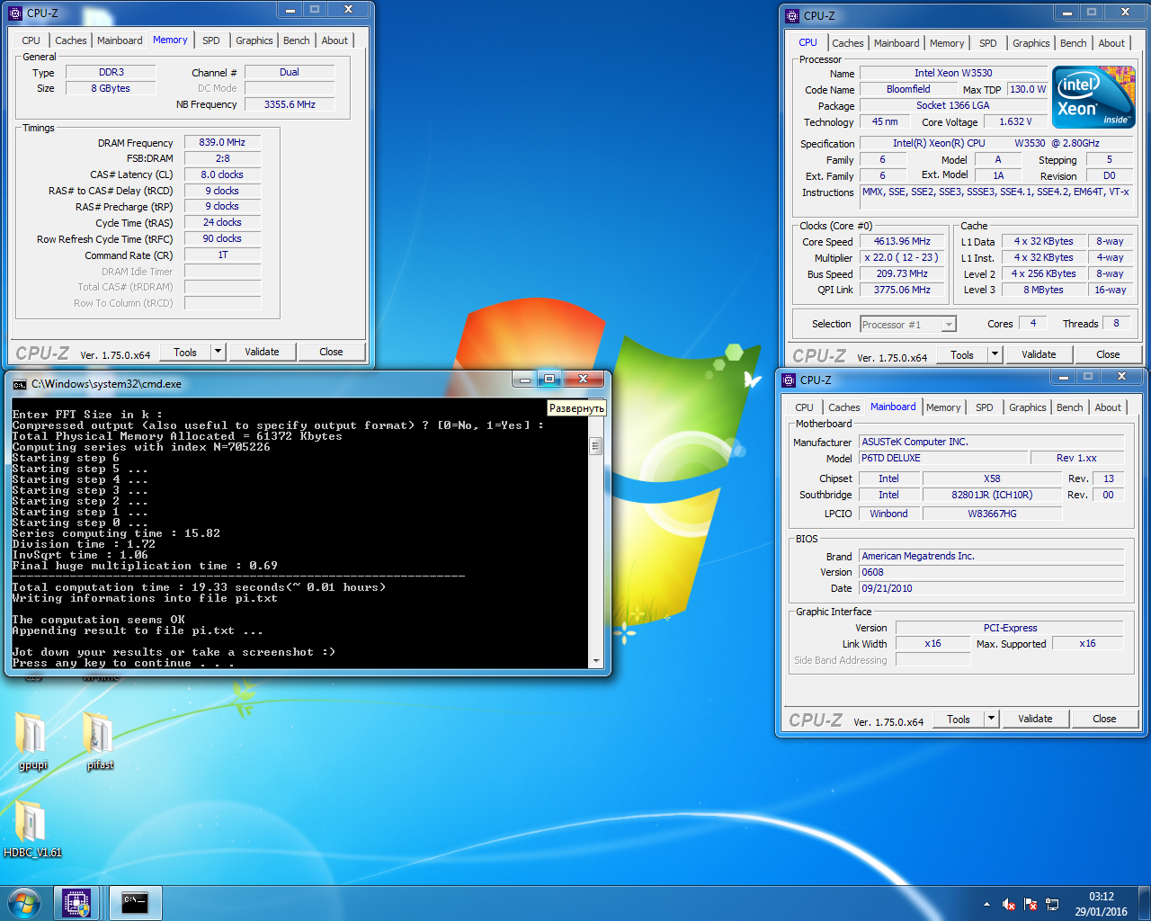1151x921 pixels.
Task: Click Close button in the Memory window
Action: (331, 352)
